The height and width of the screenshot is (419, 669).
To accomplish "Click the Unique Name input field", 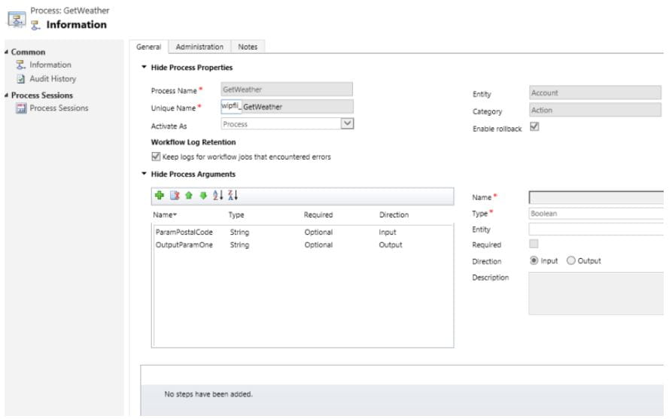I will tap(287, 107).
